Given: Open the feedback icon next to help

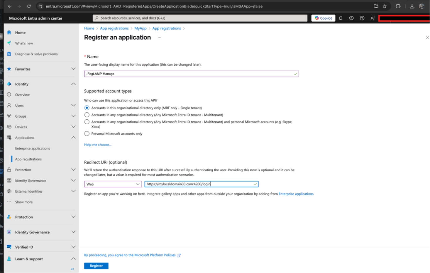Looking at the screenshot, I should pos(373,18).
